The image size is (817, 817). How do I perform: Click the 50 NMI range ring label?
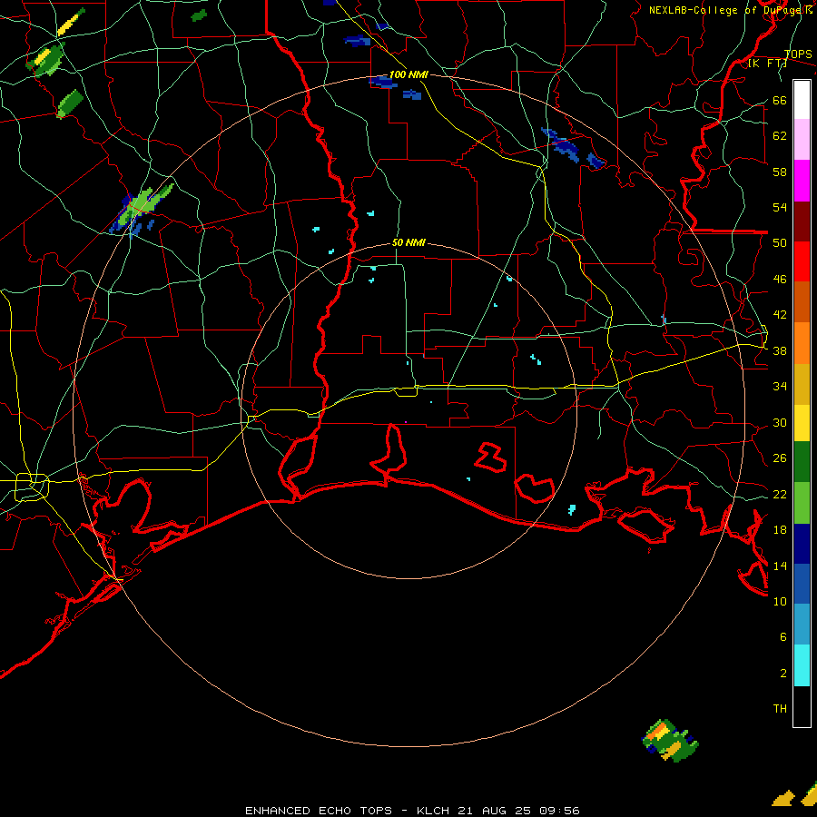pyautogui.click(x=408, y=242)
